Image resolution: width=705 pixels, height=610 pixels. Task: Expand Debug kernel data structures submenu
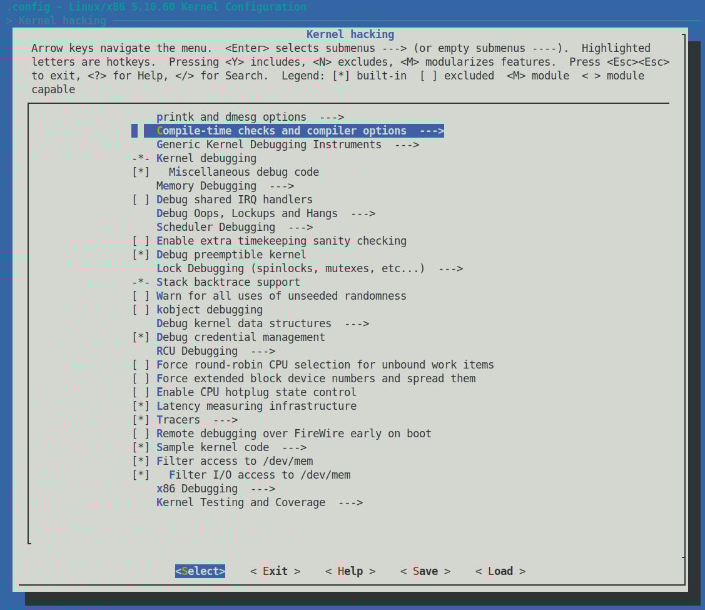click(x=263, y=323)
